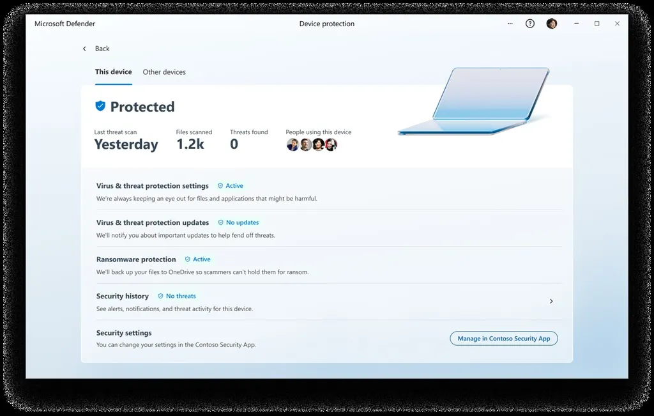The image size is (654, 416).
Task: Close the Microsoft Defender window
Action: coord(618,24)
